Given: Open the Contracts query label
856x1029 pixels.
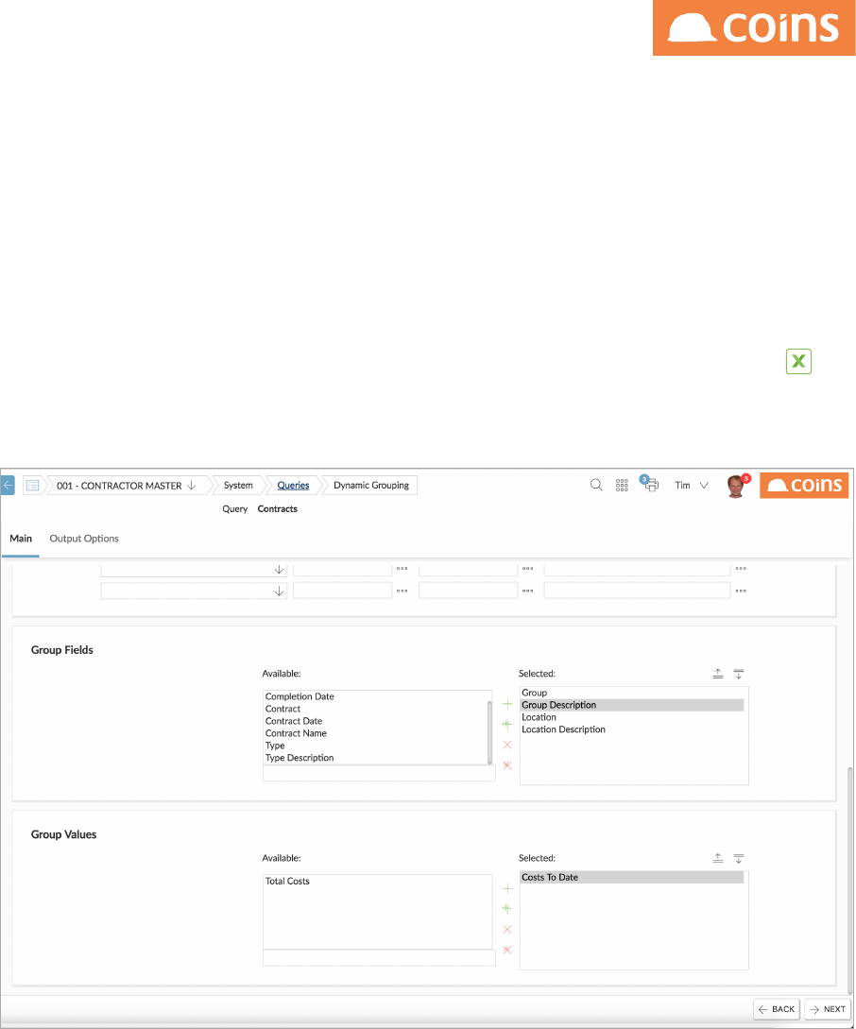Looking at the screenshot, I should coord(278,509).
